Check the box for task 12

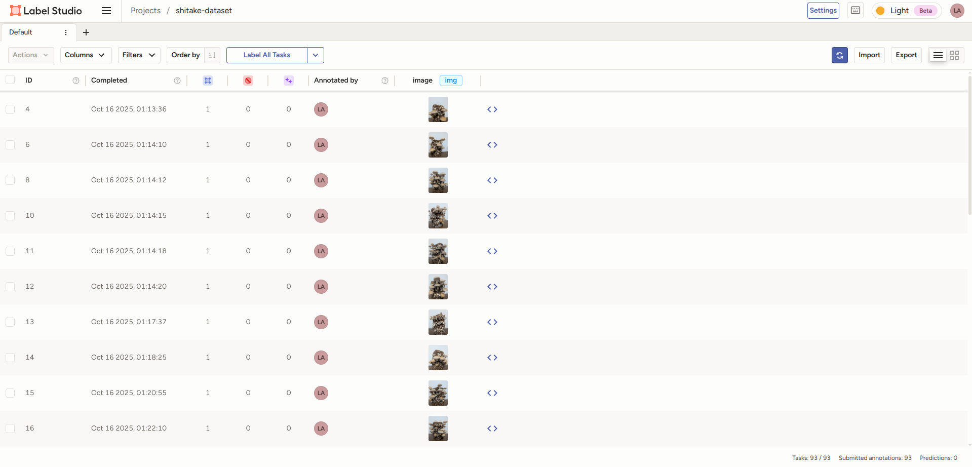(x=10, y=287)
